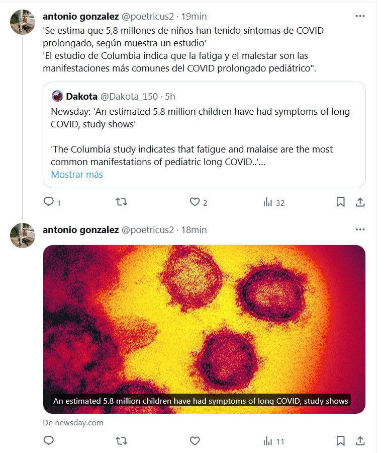
Task: Reply to the second tweet with newsday card
Action: pyautogui.click(x=49, y=441)
